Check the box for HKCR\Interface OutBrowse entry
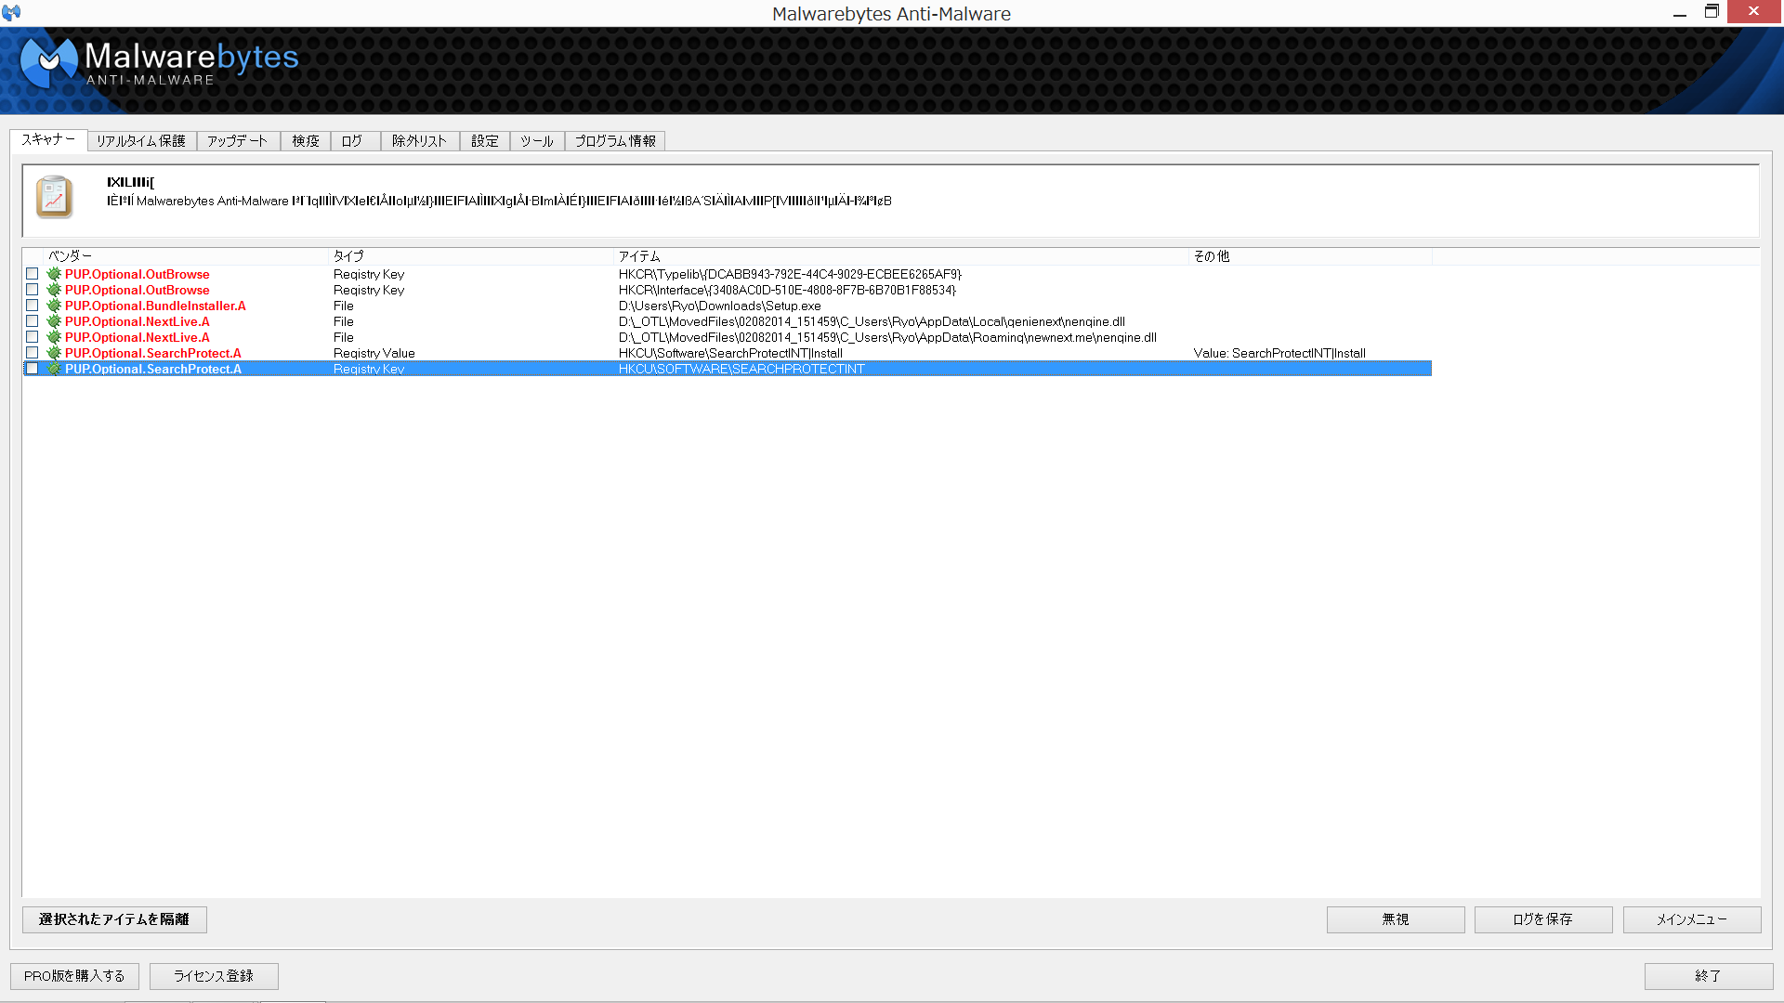The image size is (1784, 1003). tap(33, 290)
